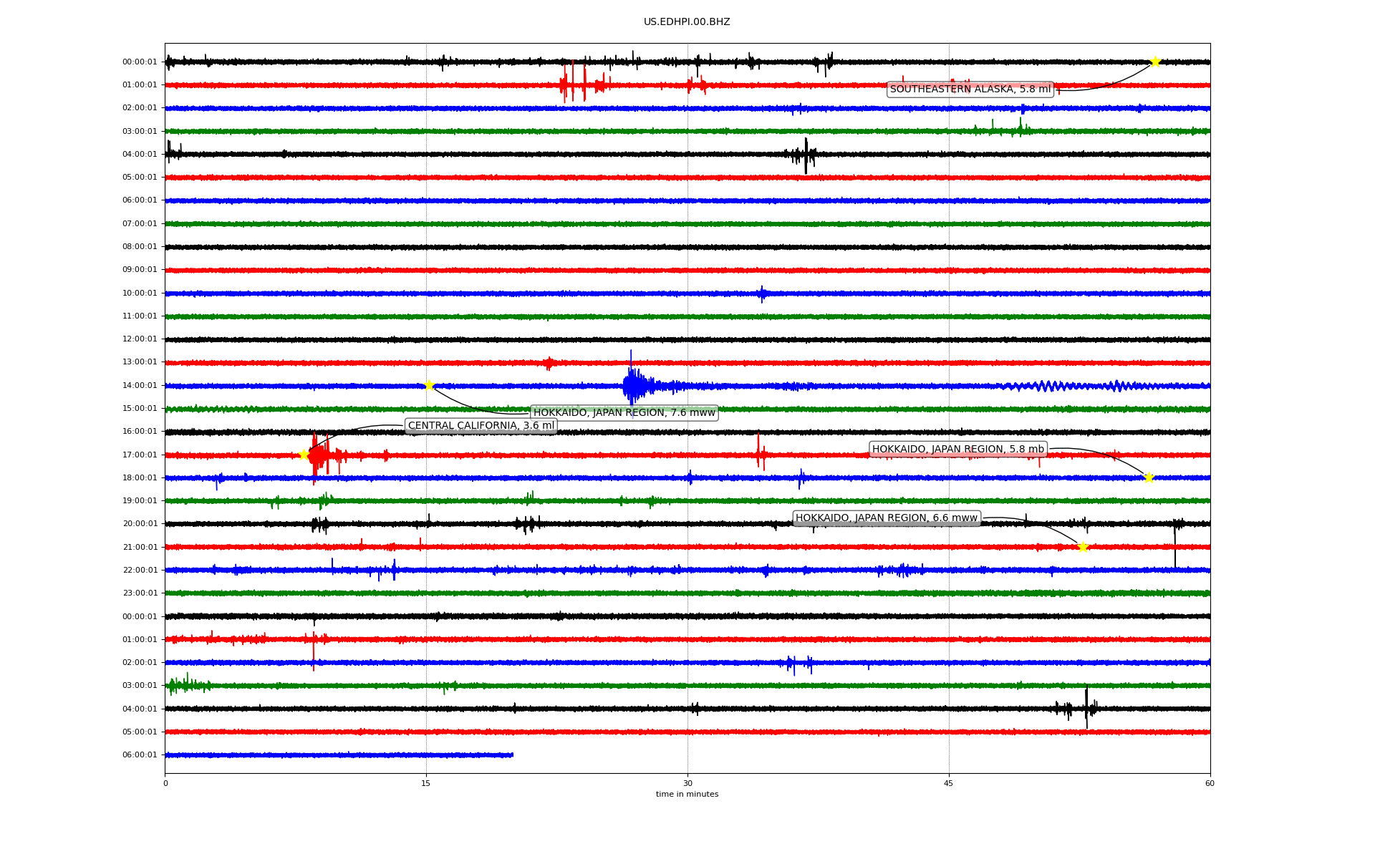The image size is (1375, 859).
Task: Click the large blue burst on 14:00 trace
Action: 633,386
